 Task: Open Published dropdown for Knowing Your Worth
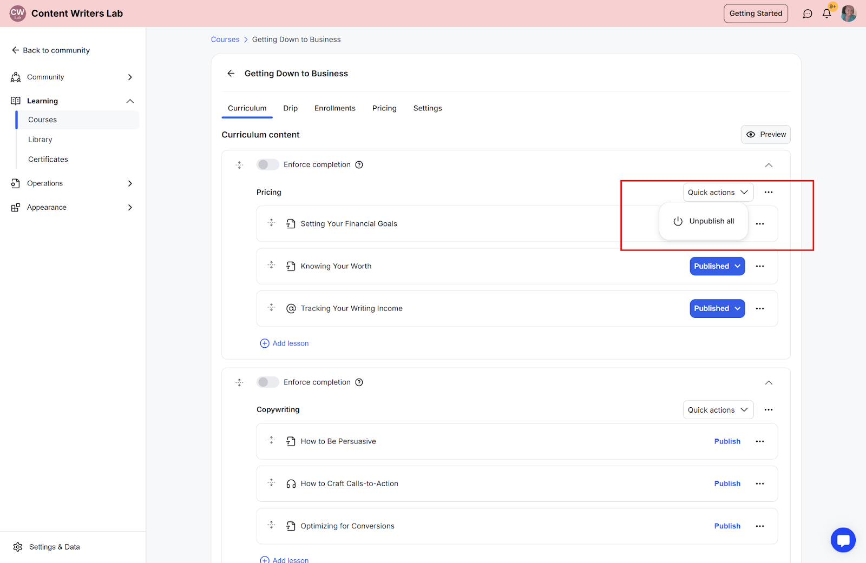click(717, 266)
